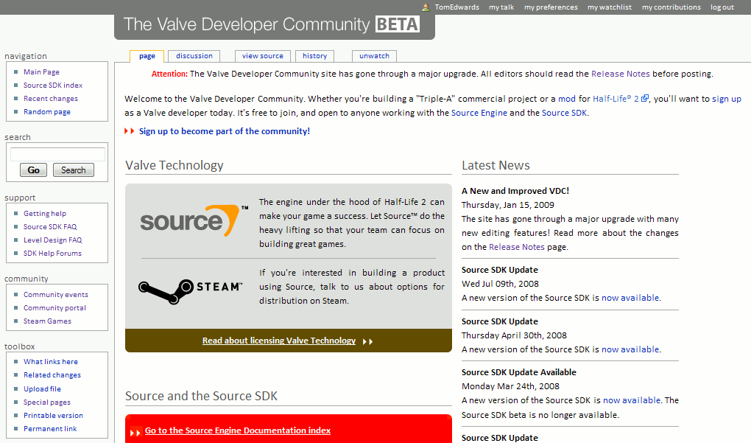Click the Go button

[34, 170]
